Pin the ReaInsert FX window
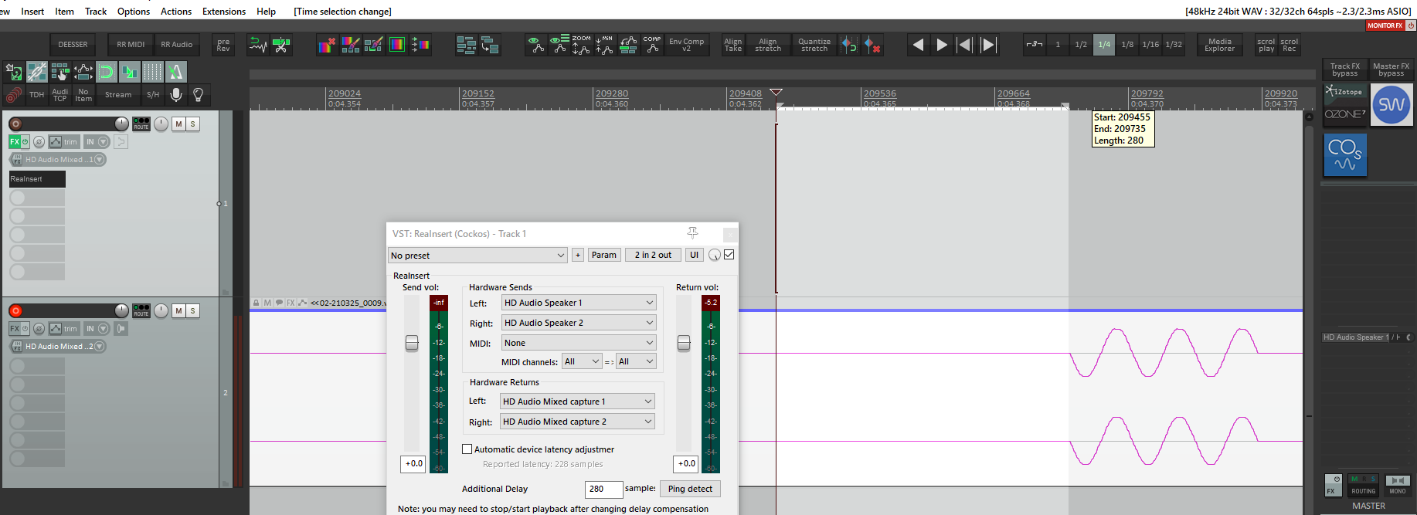 (x=692, y=232)
